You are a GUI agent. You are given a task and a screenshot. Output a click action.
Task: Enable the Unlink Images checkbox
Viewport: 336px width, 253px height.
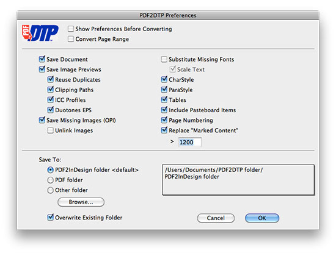pos(51,130)
